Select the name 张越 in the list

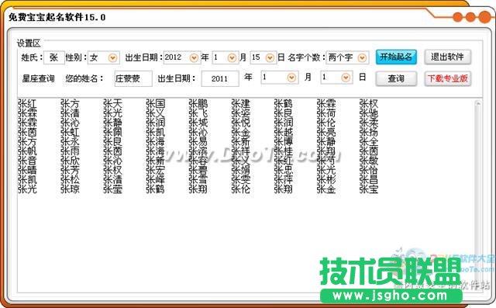click(284, 132)
